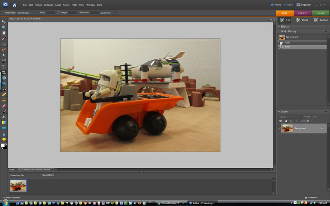Collapse the Undo History panel
The image size is (330, 206).
pyautogui.click(x=279, y=31)
